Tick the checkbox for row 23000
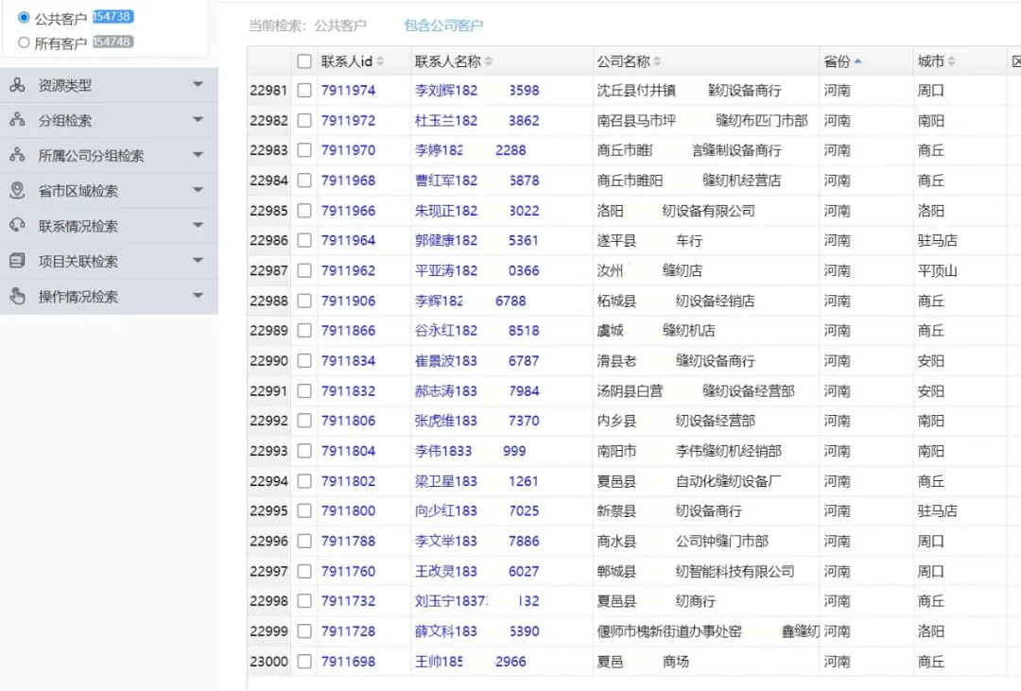Viewport: 1021px width, 691px height. click(x=303, y=662)
